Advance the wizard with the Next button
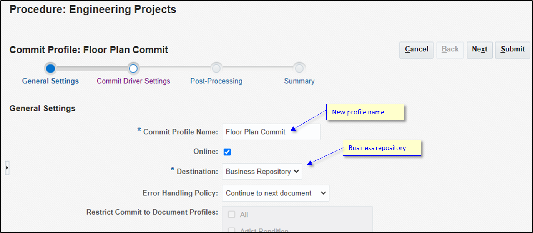Screen dimensions: 533x233 (x=480, y=50)
